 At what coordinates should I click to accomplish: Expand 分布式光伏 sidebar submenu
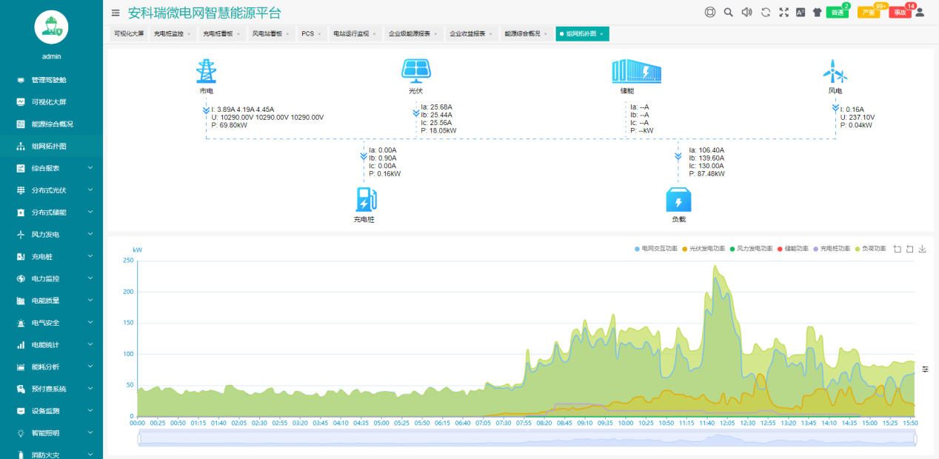(51, 190)
